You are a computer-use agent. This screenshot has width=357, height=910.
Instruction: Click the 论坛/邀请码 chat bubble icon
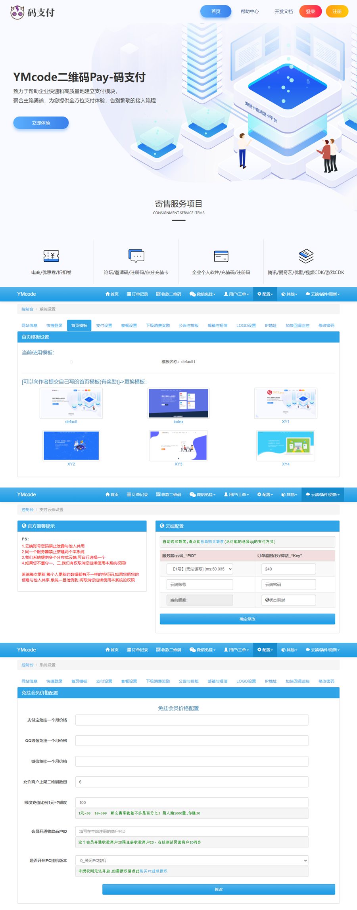(x=136, y=256)
